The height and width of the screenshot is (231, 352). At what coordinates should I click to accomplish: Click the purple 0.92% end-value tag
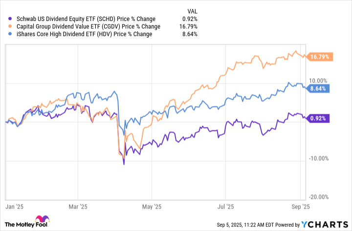click(x=318, y=118)
